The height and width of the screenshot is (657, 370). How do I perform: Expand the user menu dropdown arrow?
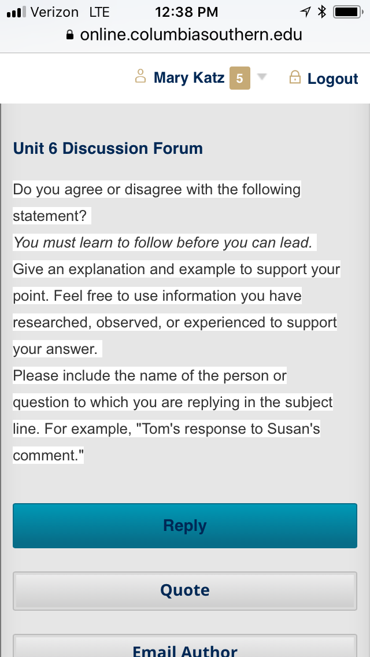[262, 77]
